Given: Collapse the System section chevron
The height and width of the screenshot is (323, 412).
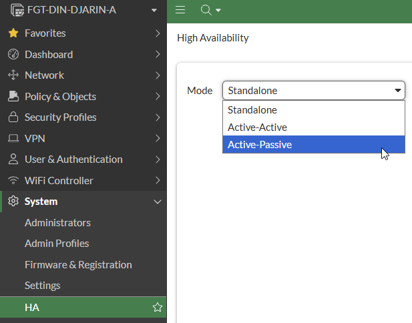Looking at the screenshot, I should click(x=158, y=202).
